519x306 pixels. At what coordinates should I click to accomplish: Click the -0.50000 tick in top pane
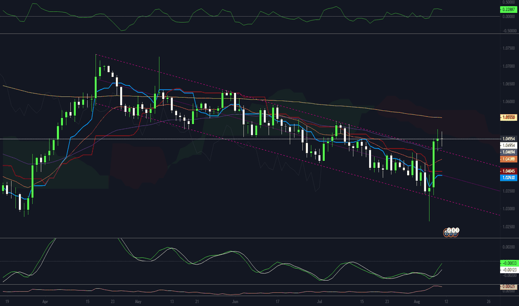point(509,31)
